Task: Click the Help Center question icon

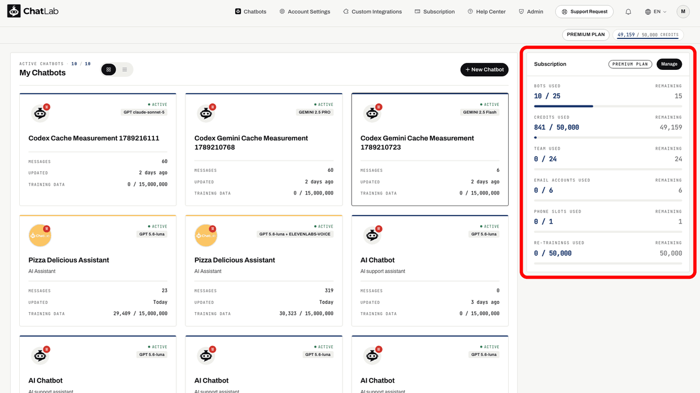Action: [470, 12]
